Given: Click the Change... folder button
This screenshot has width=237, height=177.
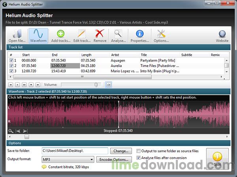Looking at the screenshot, I should coord(121,151).
